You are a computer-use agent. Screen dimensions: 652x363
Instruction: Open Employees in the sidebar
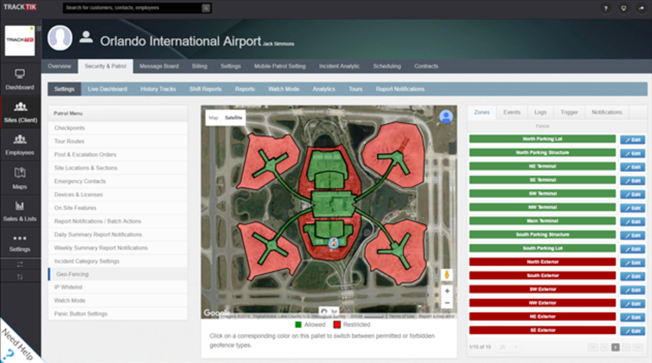tap(20, 145)
